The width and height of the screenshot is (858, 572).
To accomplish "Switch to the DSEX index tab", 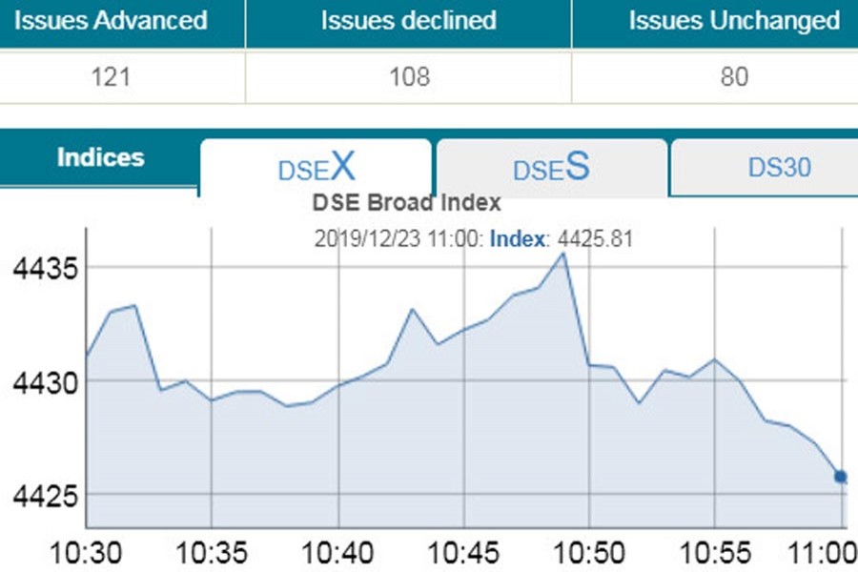I will tap(316, 168).
